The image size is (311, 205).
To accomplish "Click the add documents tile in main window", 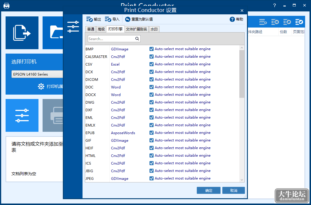I will click(22, 33).
